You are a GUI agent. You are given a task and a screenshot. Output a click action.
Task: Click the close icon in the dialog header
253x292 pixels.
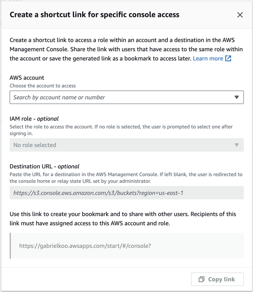coord(240,15)
